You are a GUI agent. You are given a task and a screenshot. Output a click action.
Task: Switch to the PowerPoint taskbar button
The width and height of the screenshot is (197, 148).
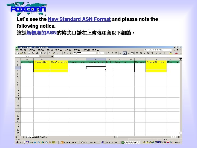(x=70, y=142)
